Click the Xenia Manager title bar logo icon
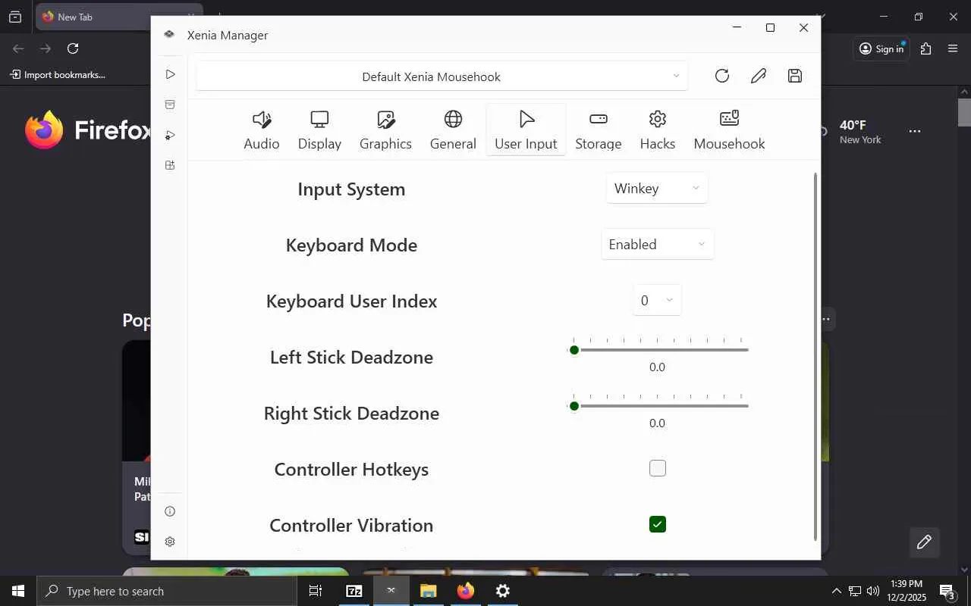Screen dimensions: 971x606 click(169, 35)
